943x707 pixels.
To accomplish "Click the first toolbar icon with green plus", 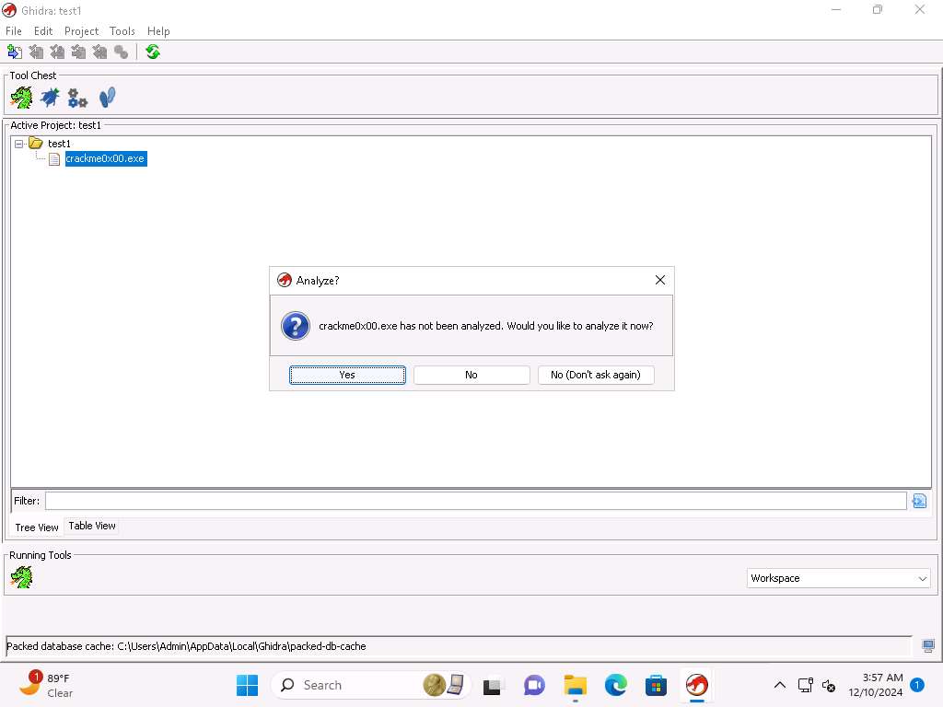I will click(x=14, y=52).
